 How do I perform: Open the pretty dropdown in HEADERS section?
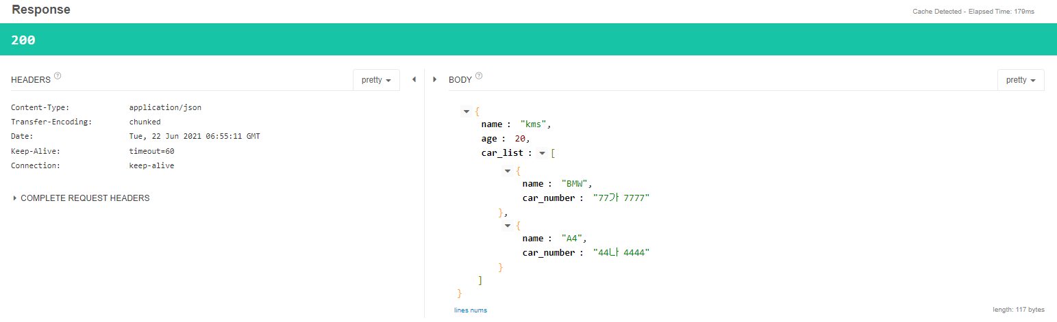(x=376, y=80)
